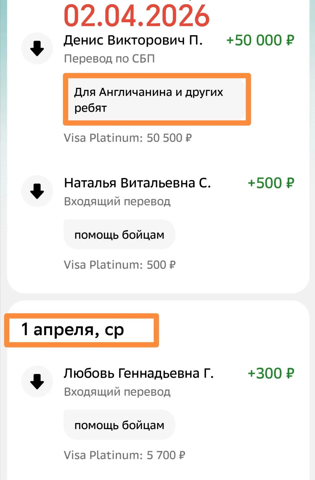Viewport: 315px width, 480px height.
Task: Tap the incoming arrow icon beside Наталья Витальевна С.
Action: pyautogui.click(x=37, y=191)
